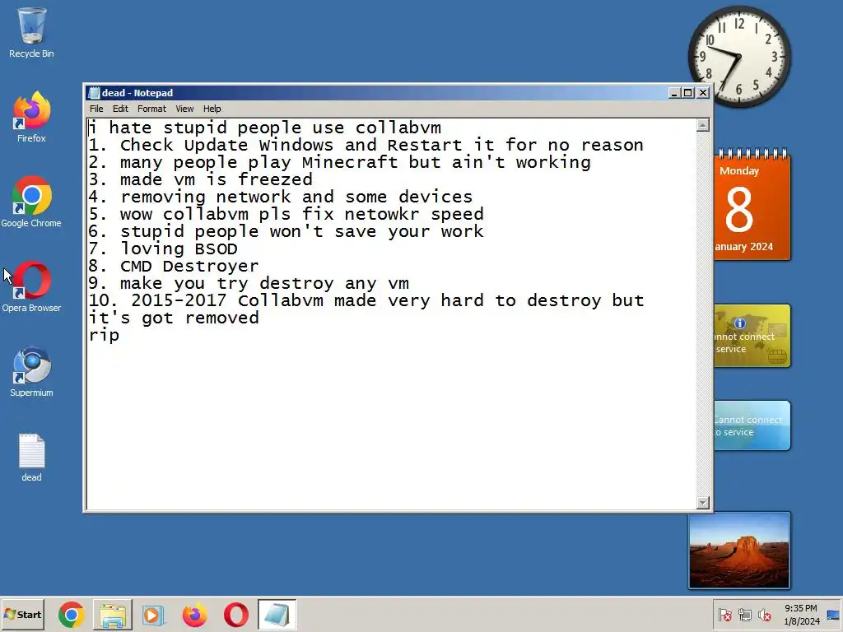Maximize the Notepad window
Image resolution: width=843 pixels, height=632 pixels.
(x=687, y=93)
